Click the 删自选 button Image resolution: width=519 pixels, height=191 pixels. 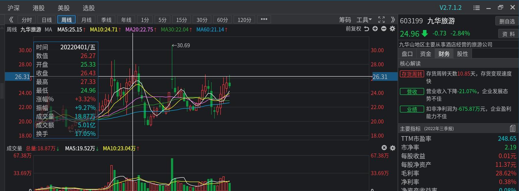507,21
